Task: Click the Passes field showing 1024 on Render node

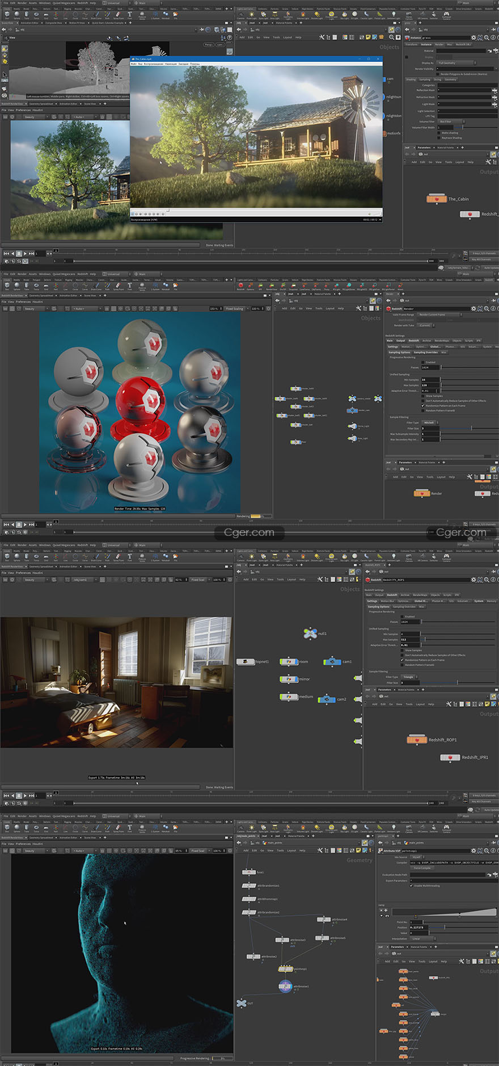Action: (431, 367)
